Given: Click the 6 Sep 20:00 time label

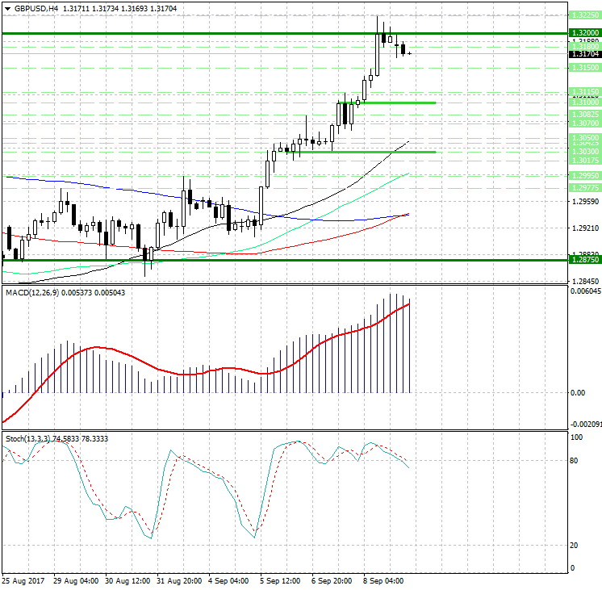Looking at the screenshot, I should pyautogui.click(x=332, y=580).
